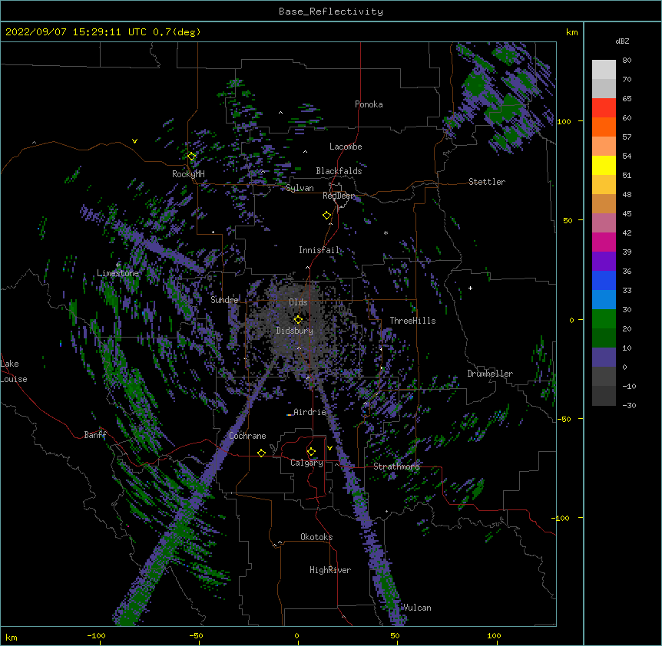Screen dimensions: 662x646
Task: Click the Stettler label
Action: (x=487, y=182)
